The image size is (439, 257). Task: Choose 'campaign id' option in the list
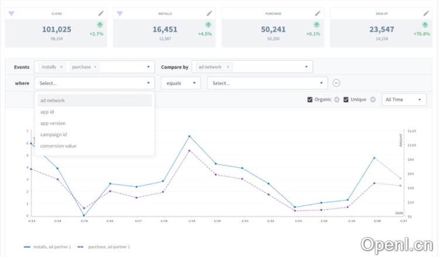[x=53, y=134]
